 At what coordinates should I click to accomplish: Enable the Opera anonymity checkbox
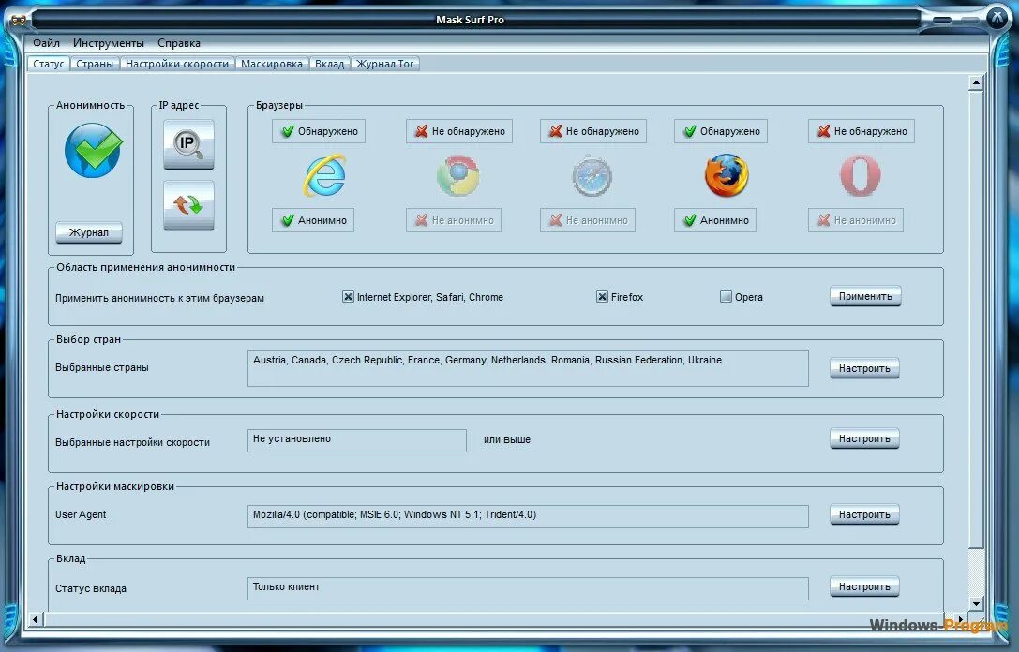point(726,297)
